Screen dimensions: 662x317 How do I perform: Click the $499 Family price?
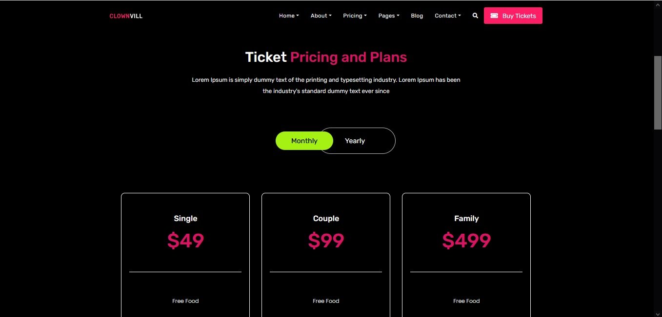466,241
